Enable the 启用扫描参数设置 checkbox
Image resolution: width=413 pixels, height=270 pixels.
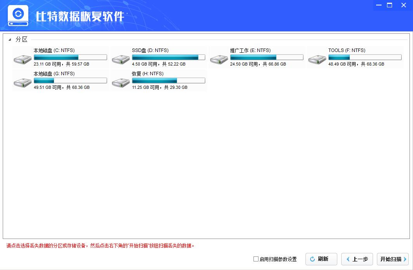pyautogui.click(x=257, y=259)
